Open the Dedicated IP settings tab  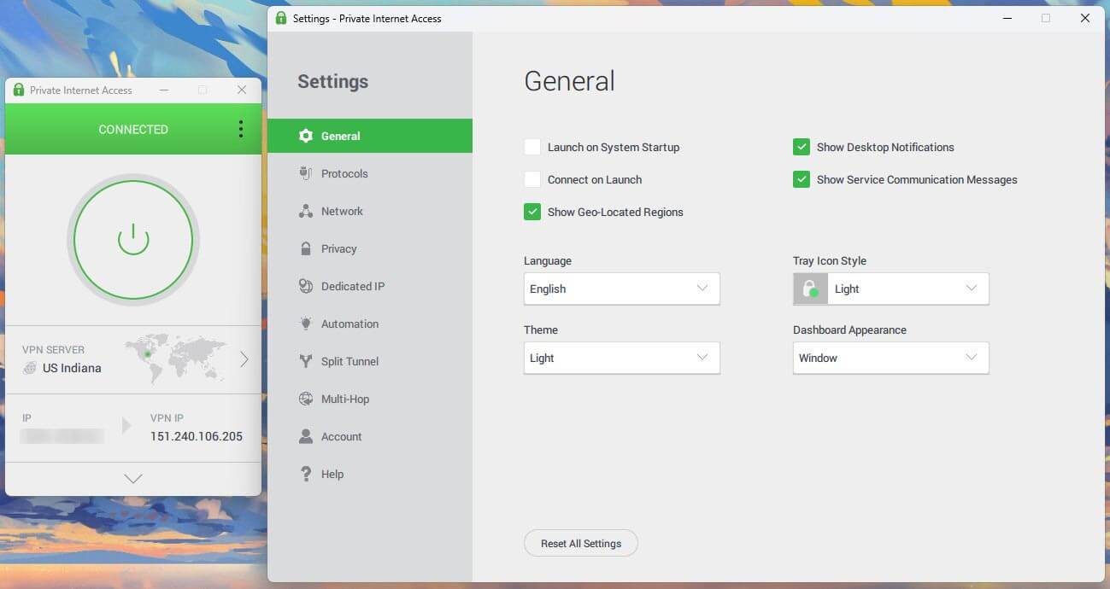click(x=370, y=286)
